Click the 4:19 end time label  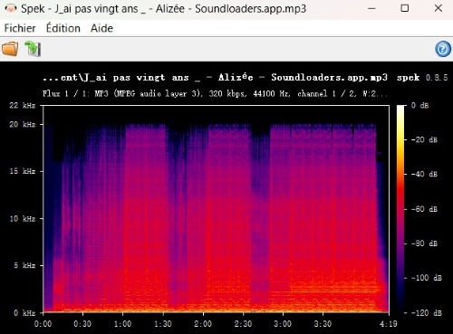(x=389, y=324)
